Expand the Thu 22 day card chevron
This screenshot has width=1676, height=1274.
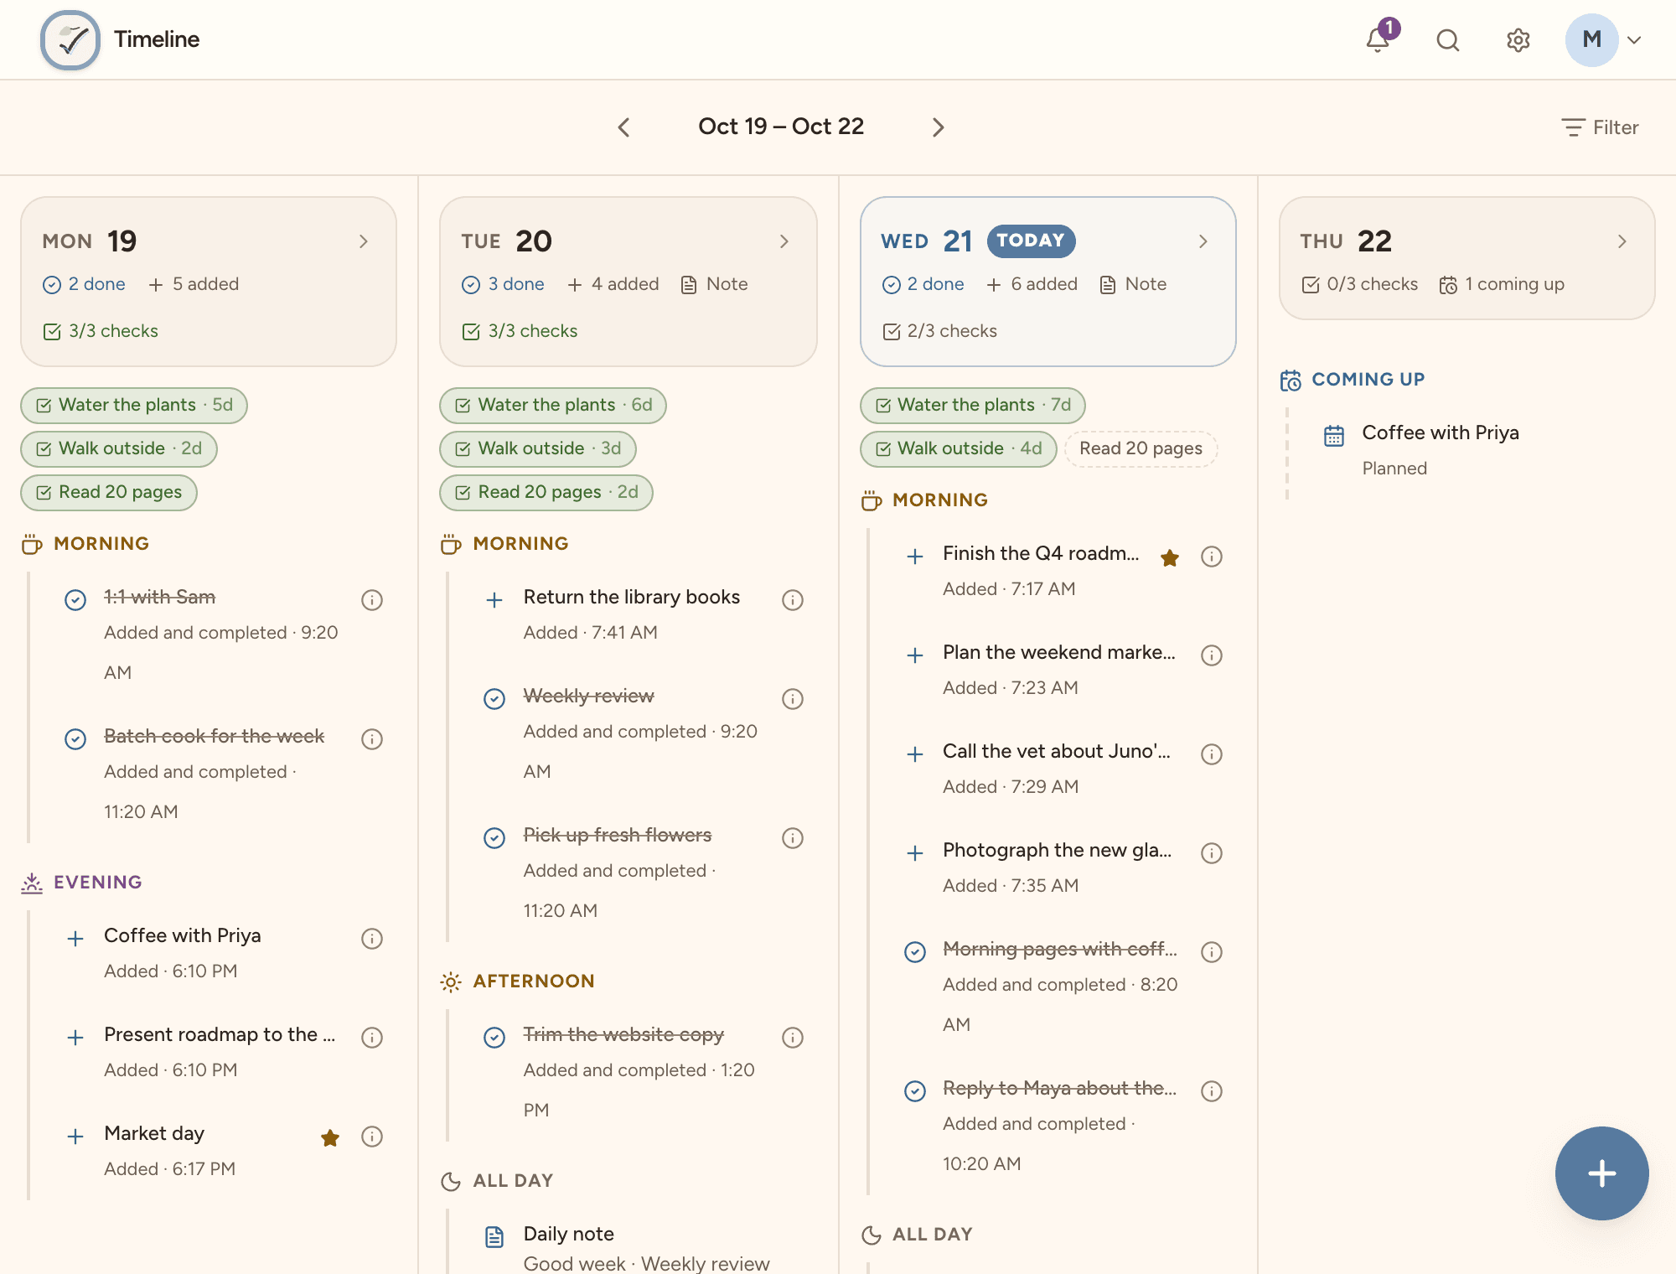point(1622,241)
